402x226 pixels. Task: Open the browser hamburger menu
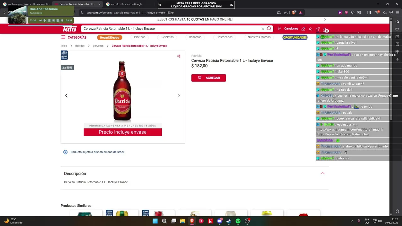[x=398, y=13]
